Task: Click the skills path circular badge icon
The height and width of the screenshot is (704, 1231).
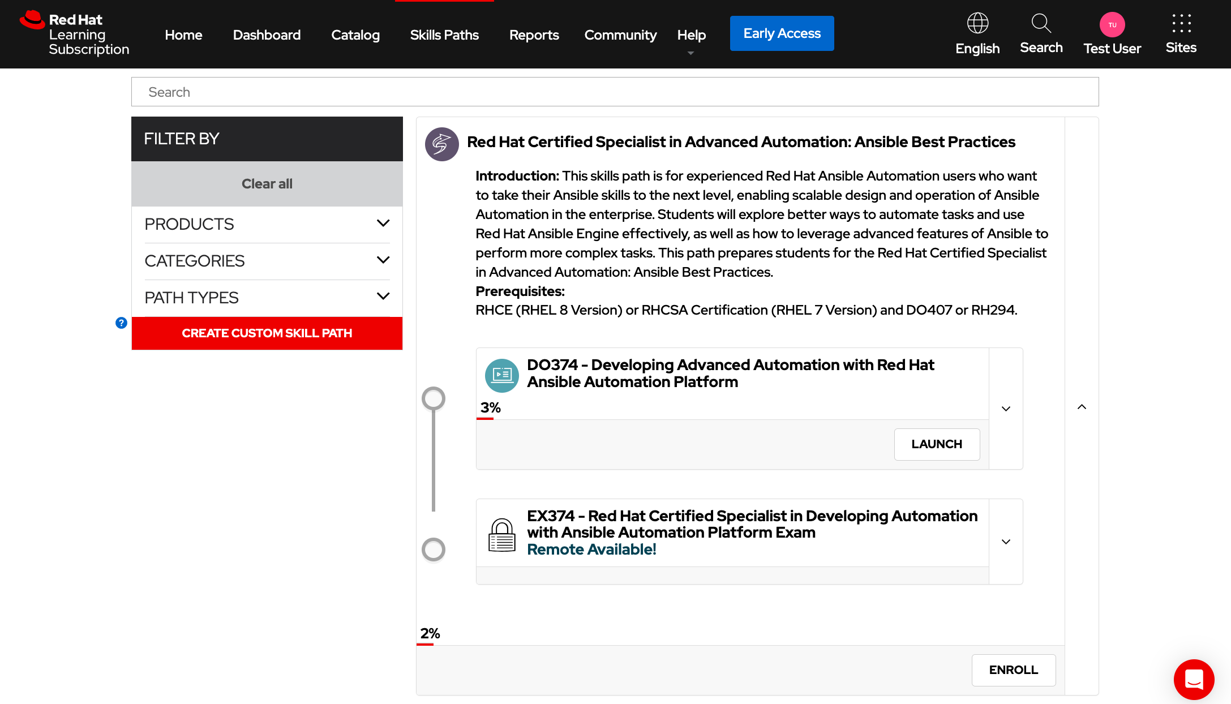Action: click(x=441, y=144)
